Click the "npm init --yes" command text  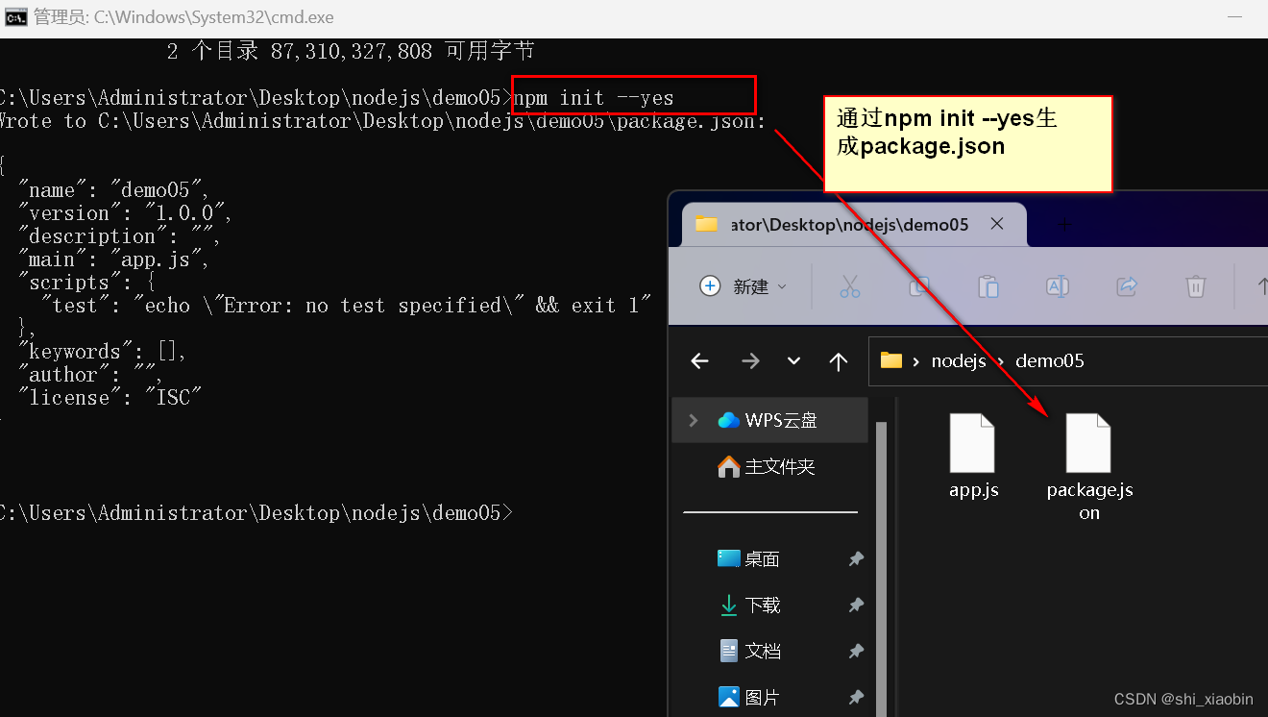click(594, 97)
